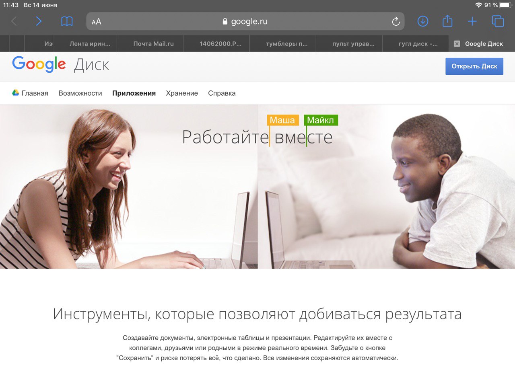The height and width of the screenshot is (386, 515).
Task: Close the Google Диск tab
Action: tap(457, 44)
